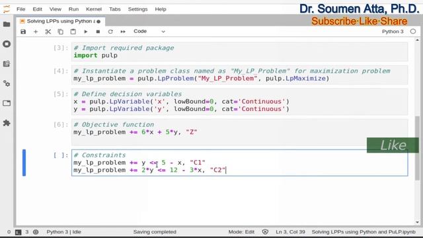Click the Saving completed status message
The image size is (423, 238).
tap(155, 232)
